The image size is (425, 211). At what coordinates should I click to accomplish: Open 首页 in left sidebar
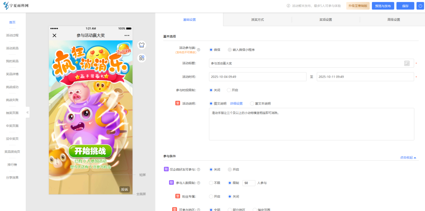pyautogui.click(x=12, y=22)
